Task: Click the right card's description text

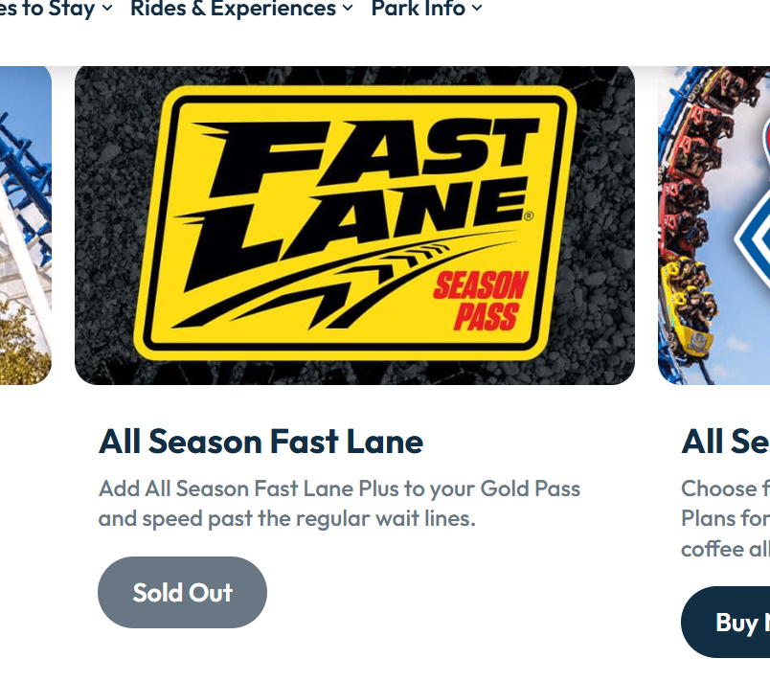Action: click(x=725, y=518)
